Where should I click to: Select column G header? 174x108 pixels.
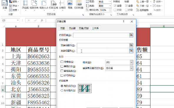point(164,26)
